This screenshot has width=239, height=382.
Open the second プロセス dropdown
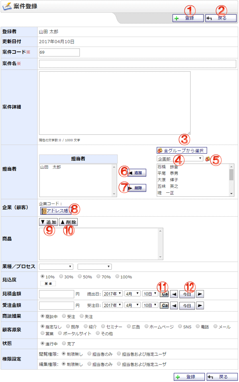[94, 267]
